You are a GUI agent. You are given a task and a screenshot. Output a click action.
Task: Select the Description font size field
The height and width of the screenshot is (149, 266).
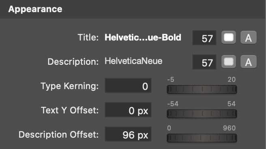204,62
